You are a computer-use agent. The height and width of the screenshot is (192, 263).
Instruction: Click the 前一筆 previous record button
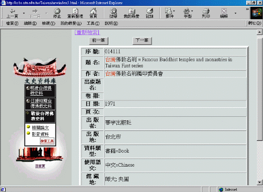(98, 41)
